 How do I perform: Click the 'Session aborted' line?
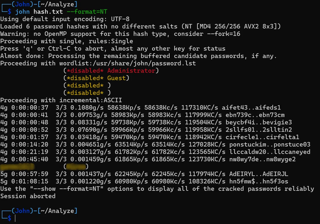click(x=28, y=196)
